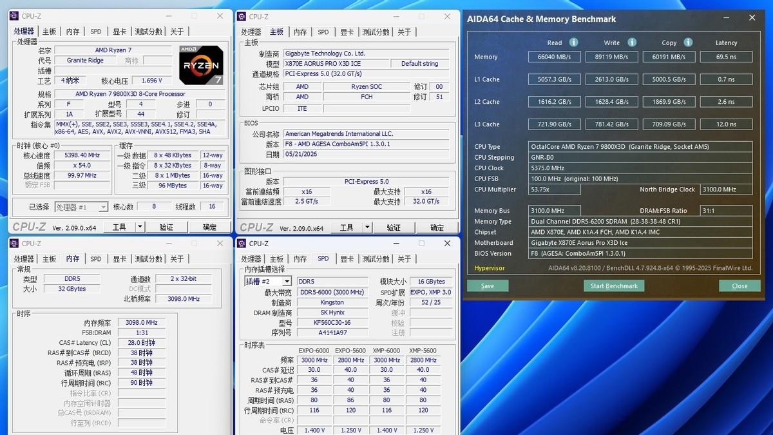This screenshot has height=435, width=773.
Task: Click the info icon beside Copy in AIDA64
Action: tap(688, 43)
